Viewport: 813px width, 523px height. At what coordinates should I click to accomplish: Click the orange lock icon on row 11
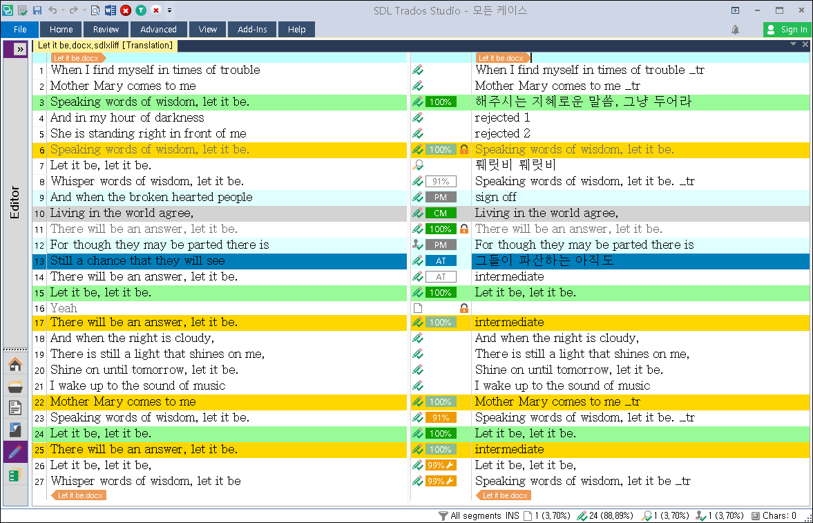coord(464,229)
